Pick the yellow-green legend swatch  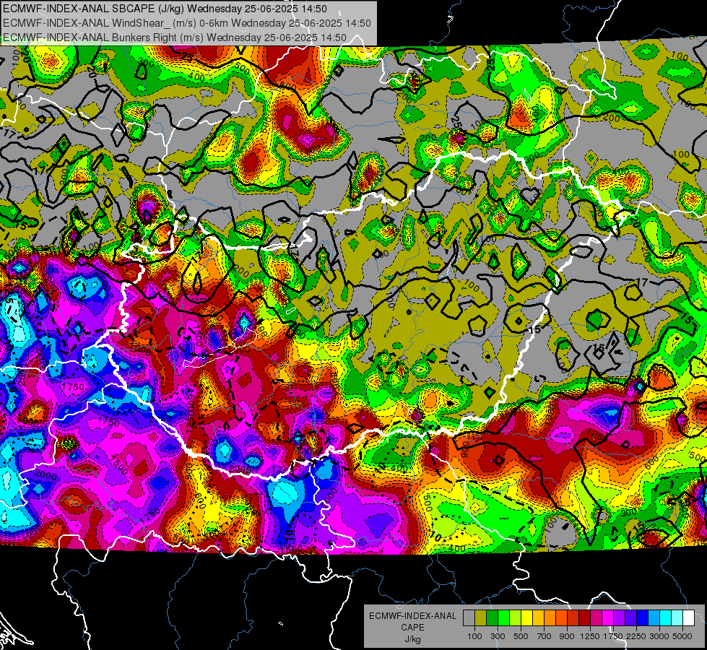pyautogui.click(x=515, y=617)
